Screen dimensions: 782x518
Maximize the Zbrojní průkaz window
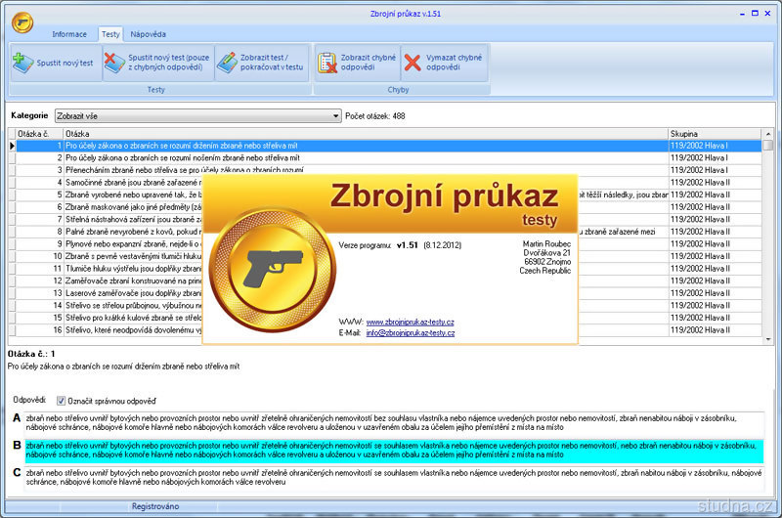(x=755, y=14)
